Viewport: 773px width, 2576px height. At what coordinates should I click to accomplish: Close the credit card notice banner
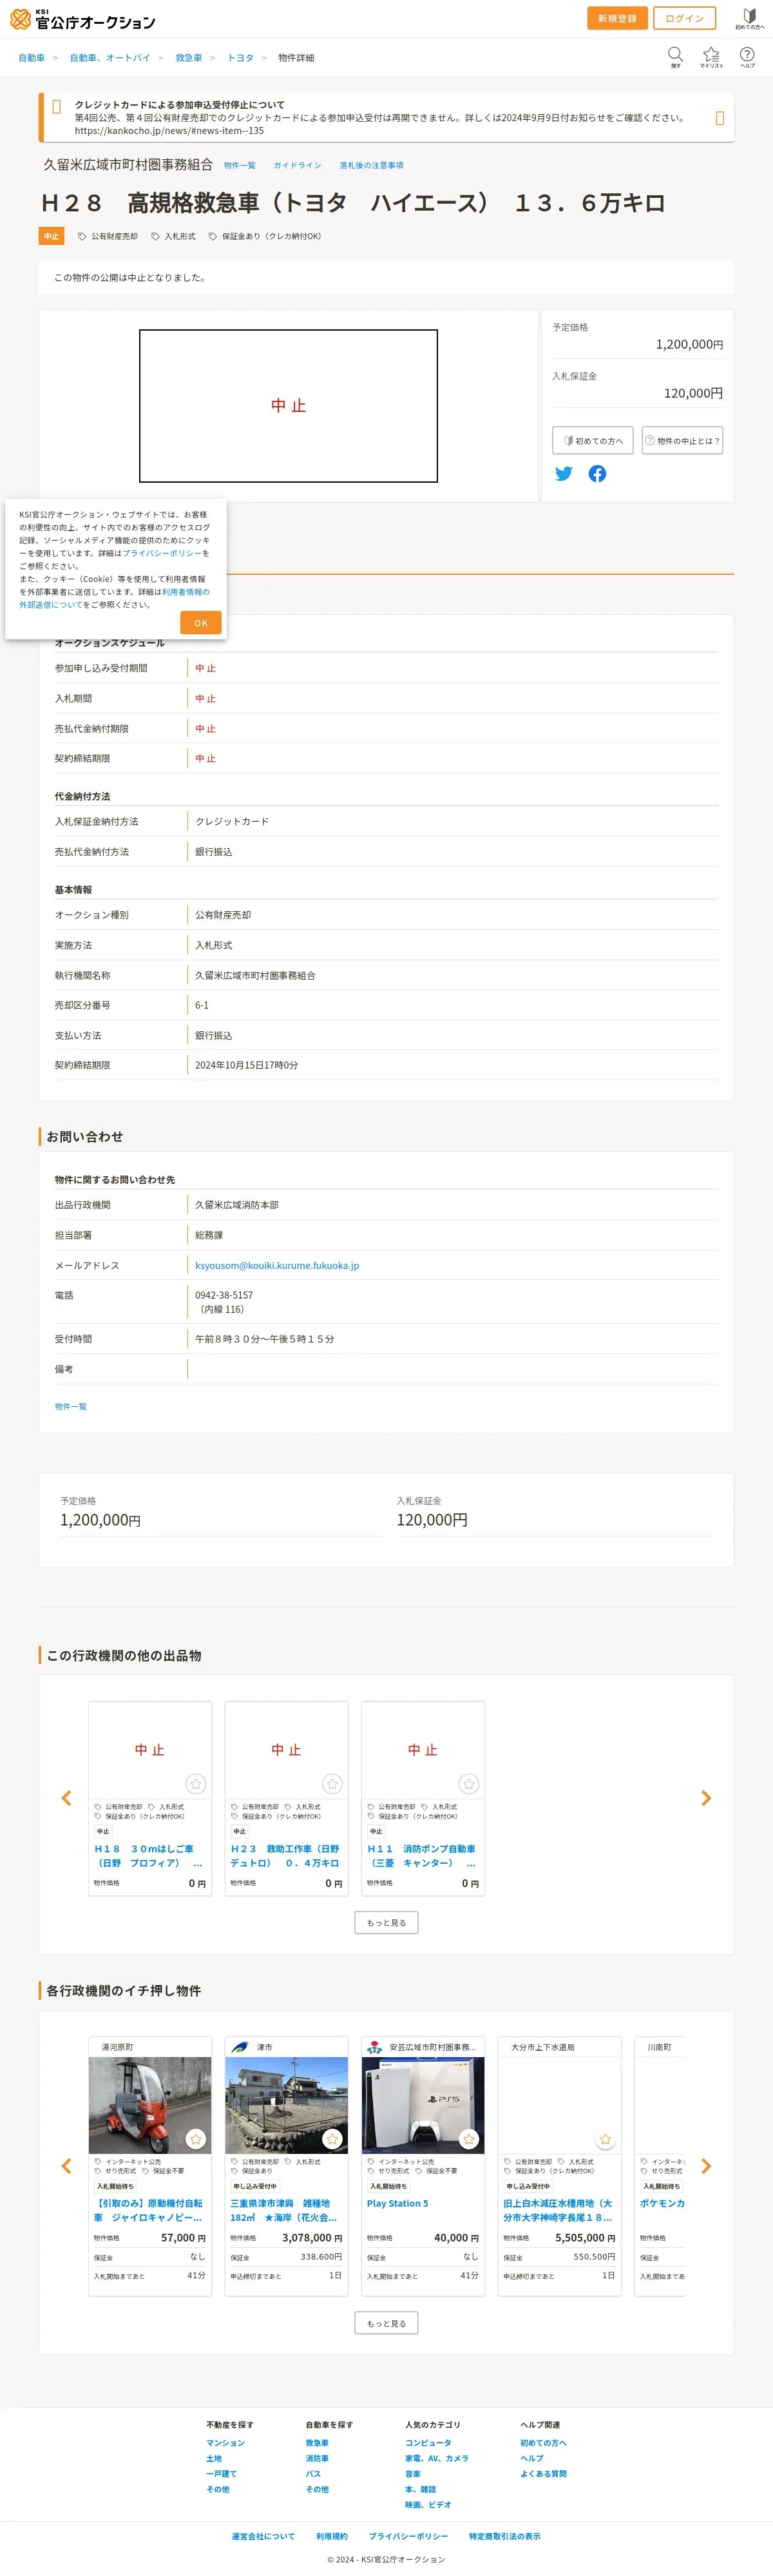(x=720, y=118)
